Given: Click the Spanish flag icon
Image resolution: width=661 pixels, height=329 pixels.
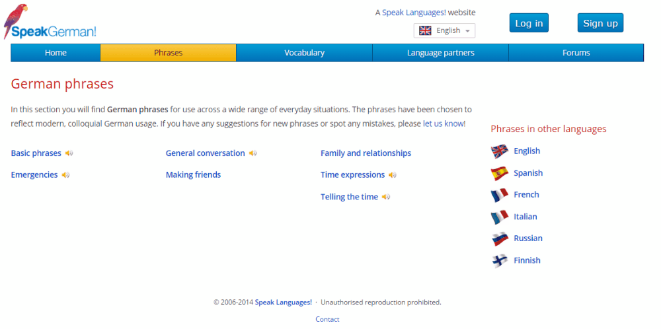Looking at the screenshot, I should point(500,173).
